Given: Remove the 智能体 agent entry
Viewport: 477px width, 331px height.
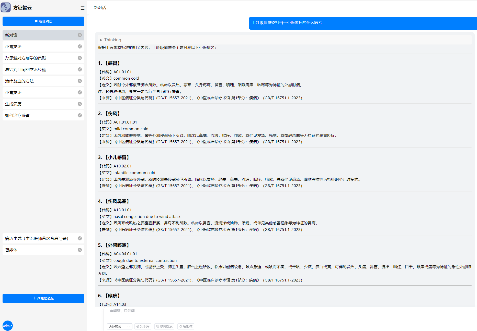Looking at the screenshot, I should [80, 250].
